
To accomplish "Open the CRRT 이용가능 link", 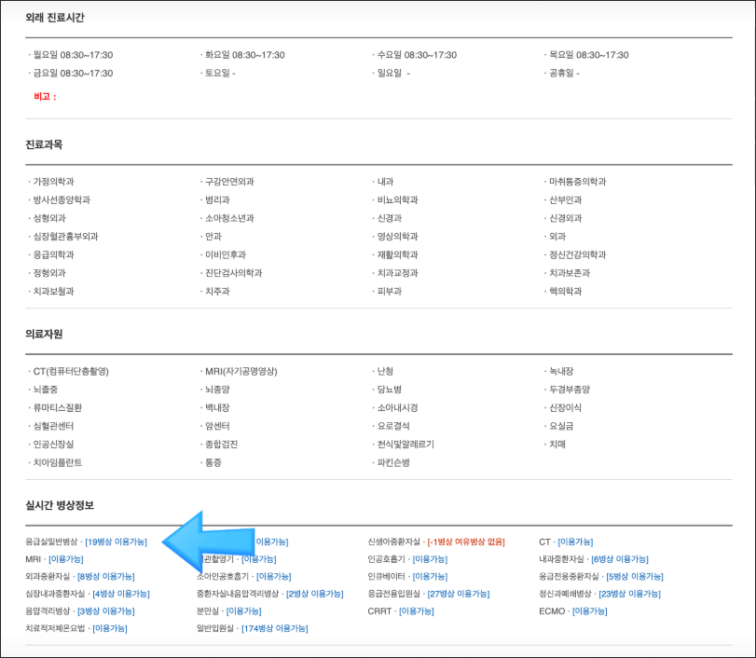I will point(415,611).
